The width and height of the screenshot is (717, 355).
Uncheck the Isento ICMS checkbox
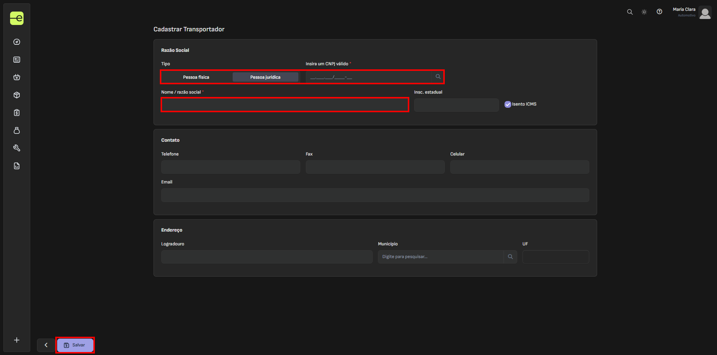(508, 104)
